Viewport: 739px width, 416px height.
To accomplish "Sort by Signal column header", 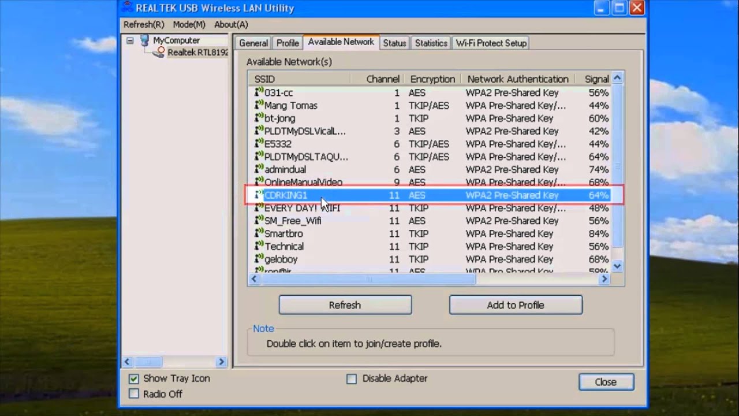I will [x=594, y=79].
